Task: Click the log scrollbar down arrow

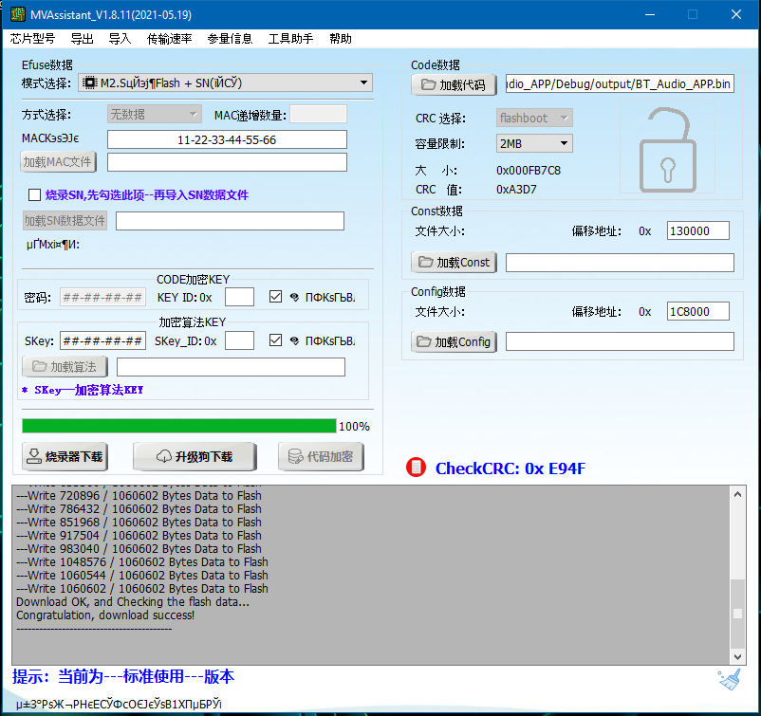Action: coord(738,655)
